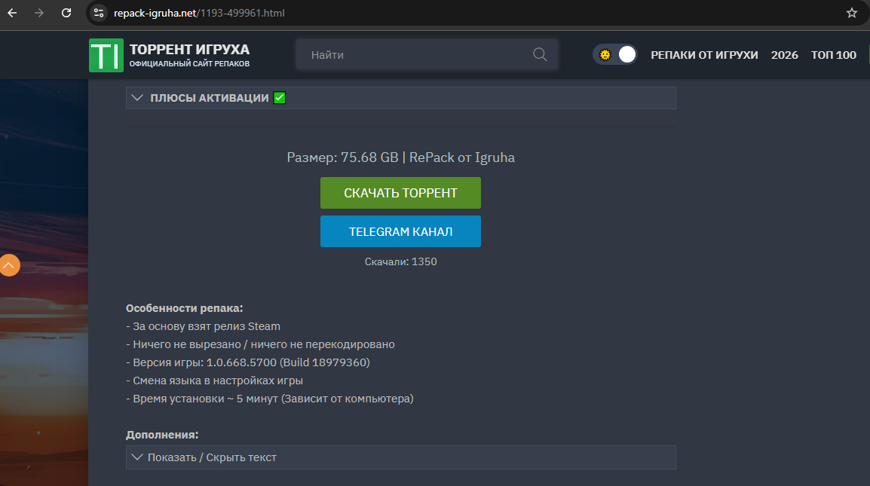Reload the current page

tap(66, 13)
